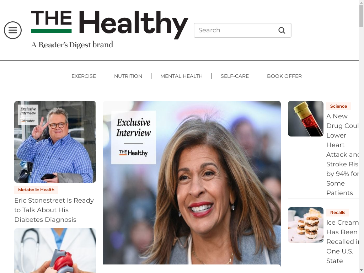Read the new heart attack drug article

(342, 154)
